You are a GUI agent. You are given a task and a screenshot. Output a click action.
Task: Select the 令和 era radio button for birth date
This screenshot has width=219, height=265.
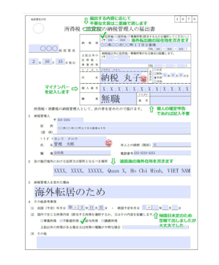155,81
